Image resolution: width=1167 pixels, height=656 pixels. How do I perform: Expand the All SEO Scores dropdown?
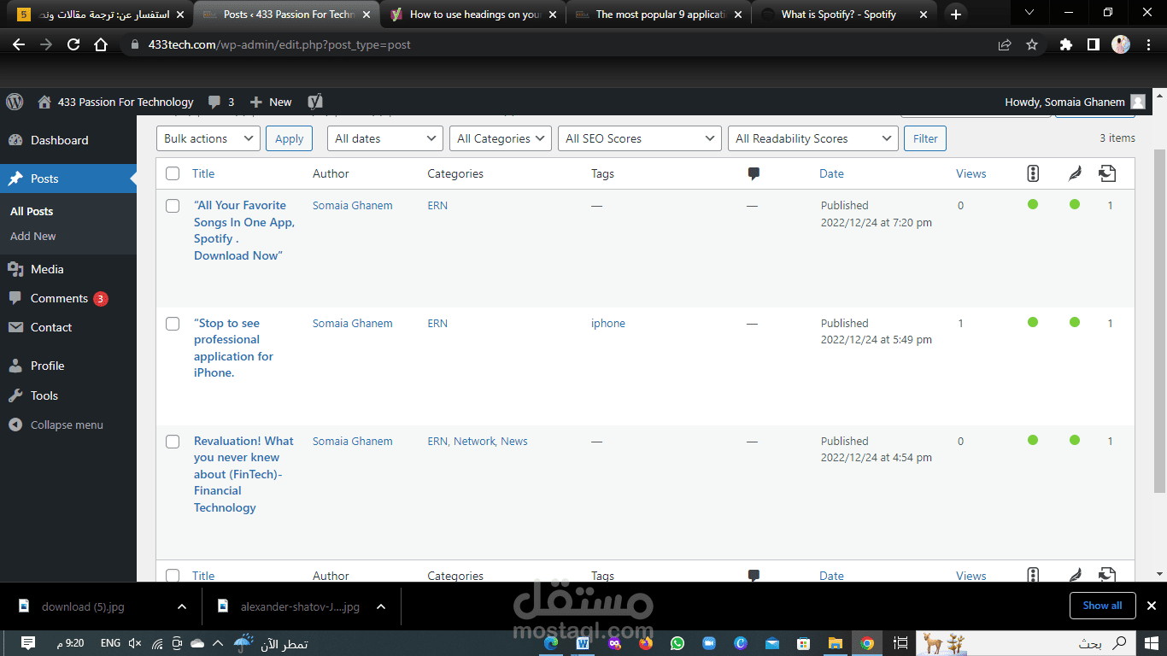point(640,138)
